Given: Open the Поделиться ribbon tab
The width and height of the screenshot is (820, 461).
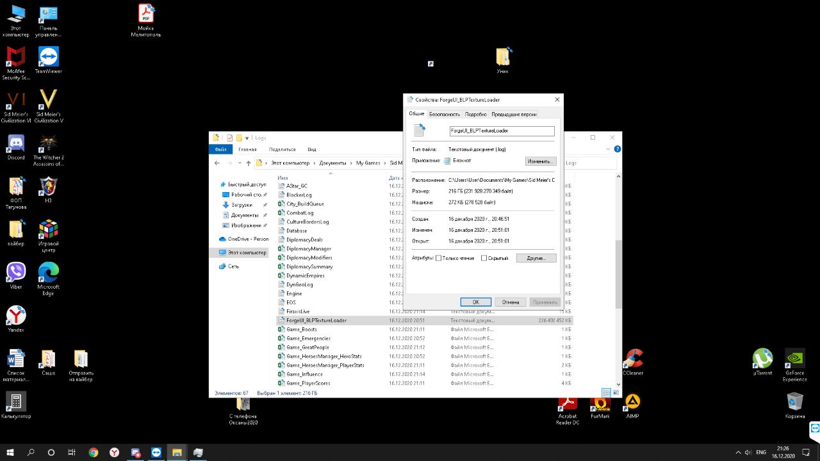Looking at the screenshot, I should pos(283,149).
